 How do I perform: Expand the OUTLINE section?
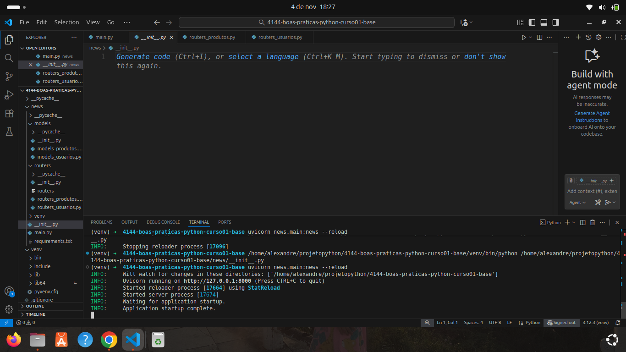click(35, 306)
